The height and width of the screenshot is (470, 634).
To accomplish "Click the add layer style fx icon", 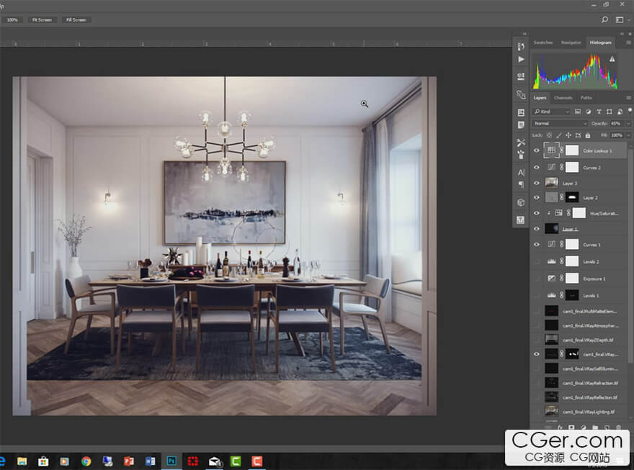I will (560, 427).
